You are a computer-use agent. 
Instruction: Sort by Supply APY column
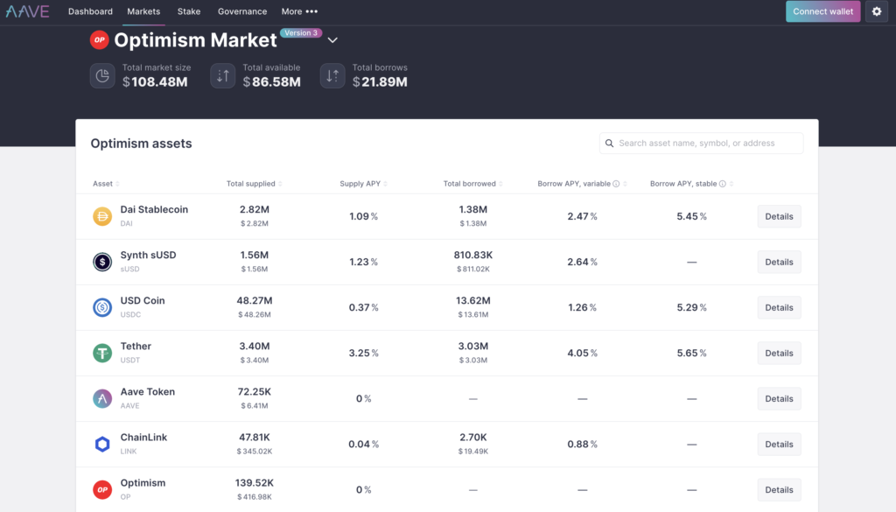363,184
